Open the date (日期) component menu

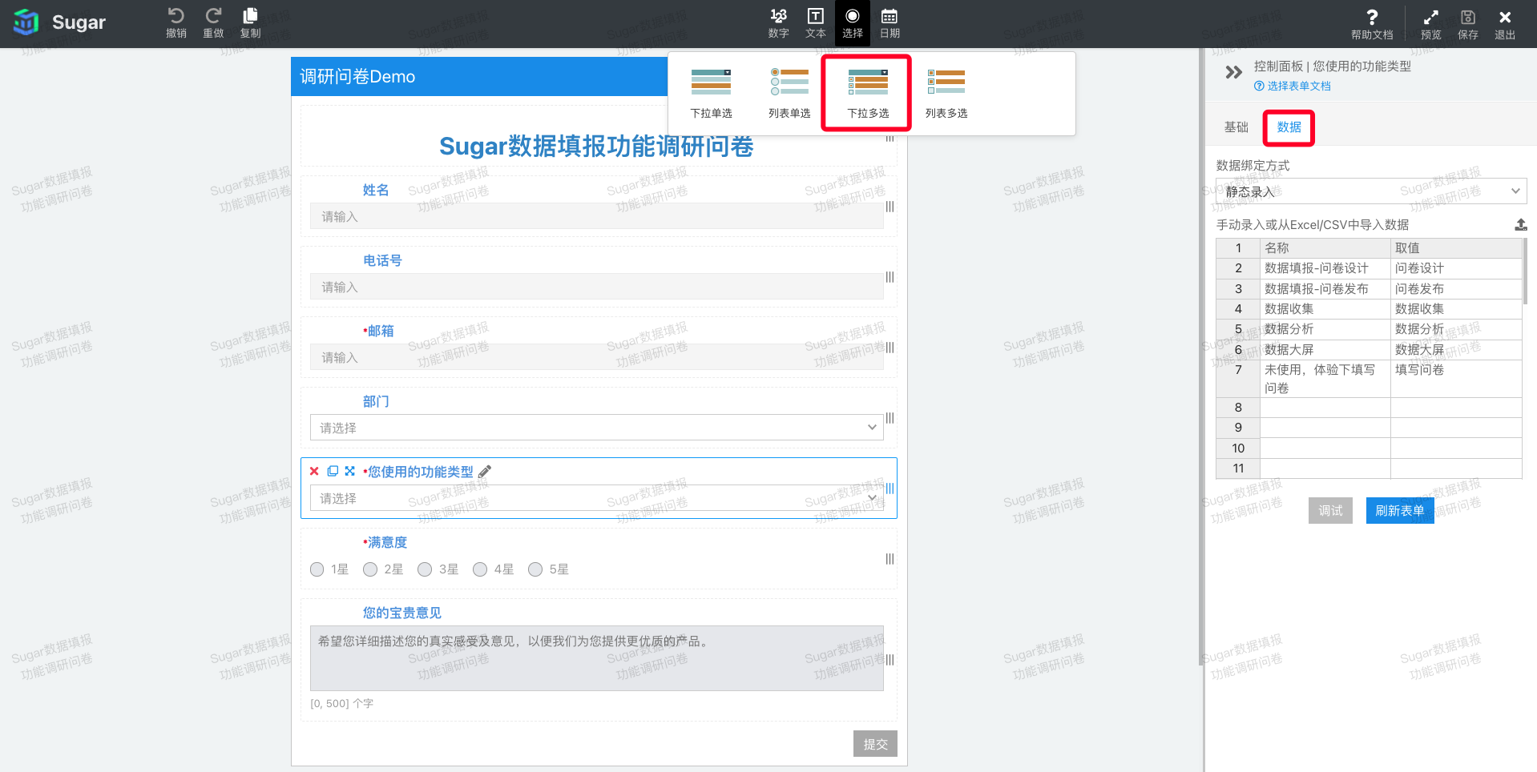click(890, 23)
